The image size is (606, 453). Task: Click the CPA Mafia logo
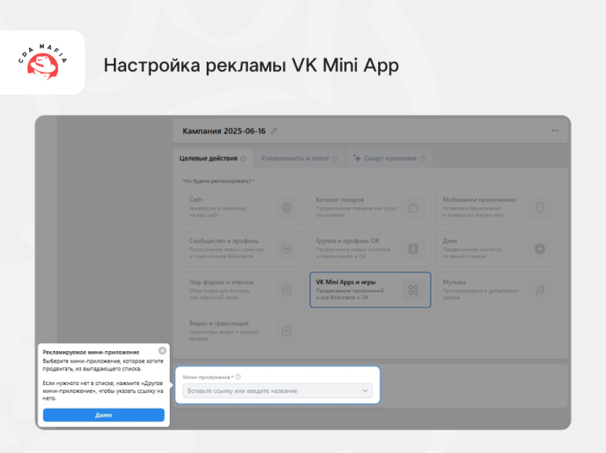click(x=43, y=62)
